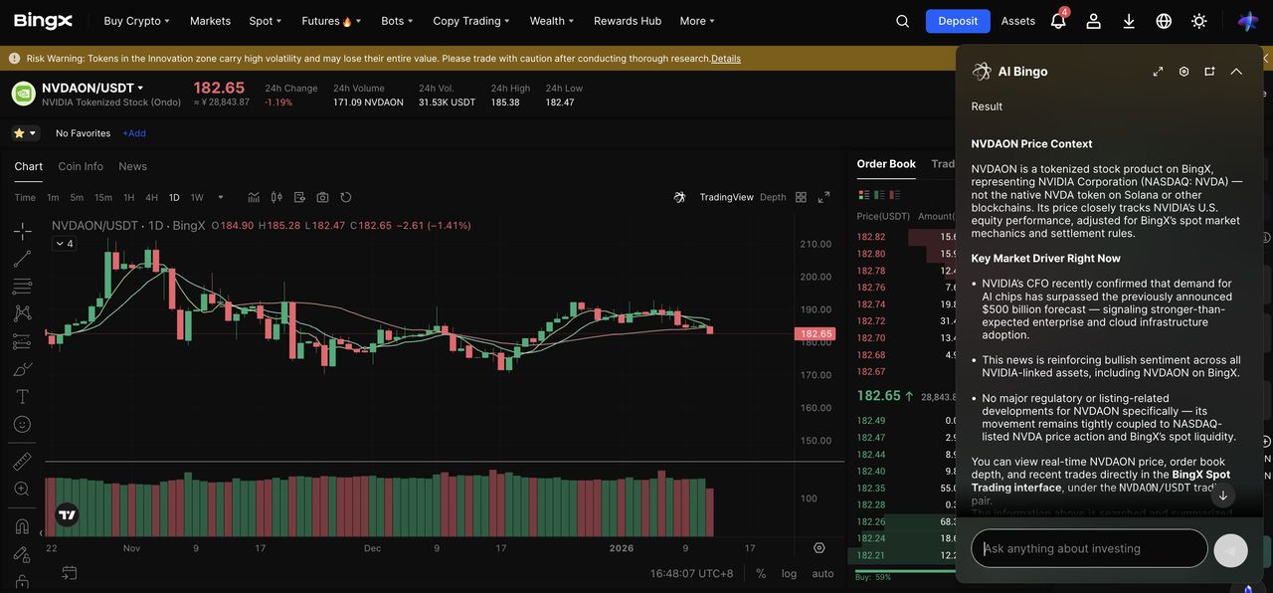The image size is (1273, 593).
Task: Open the Spot dropdown menu
Action: pos(266,21)
